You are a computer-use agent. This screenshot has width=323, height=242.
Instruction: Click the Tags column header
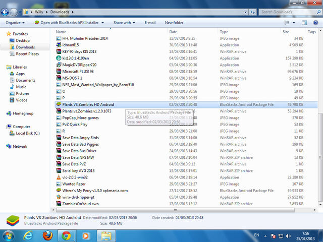312,32
